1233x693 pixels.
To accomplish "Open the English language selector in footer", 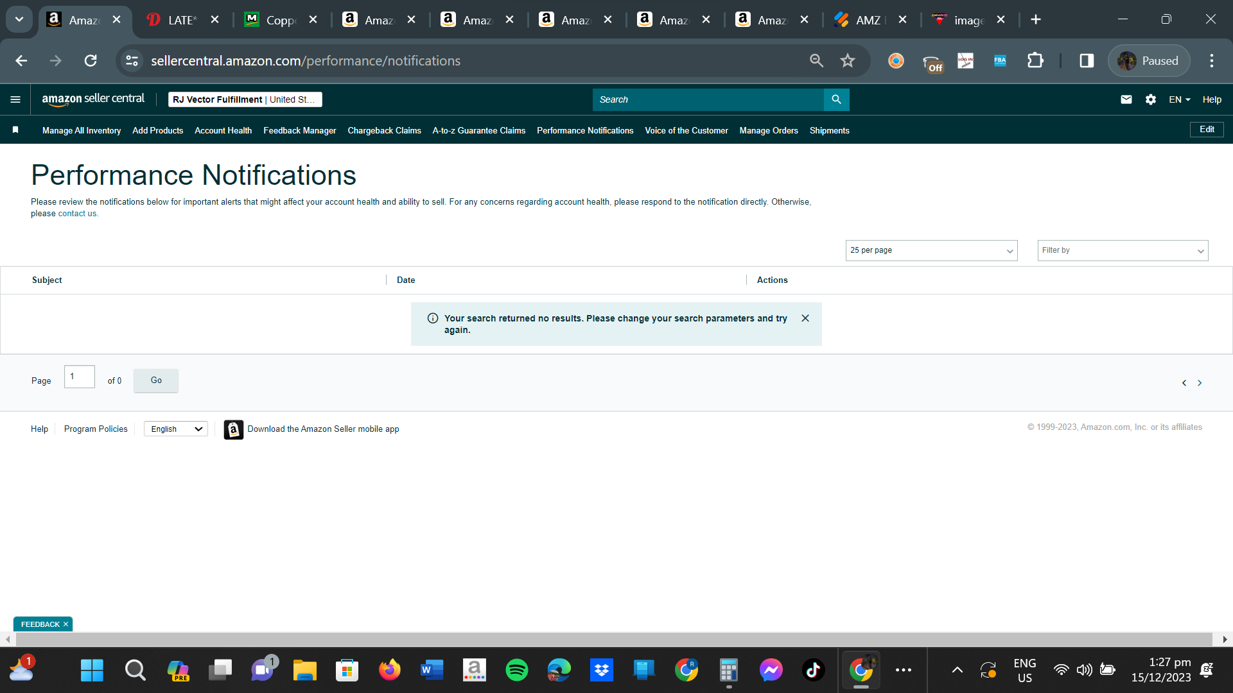I will (176, 429).
